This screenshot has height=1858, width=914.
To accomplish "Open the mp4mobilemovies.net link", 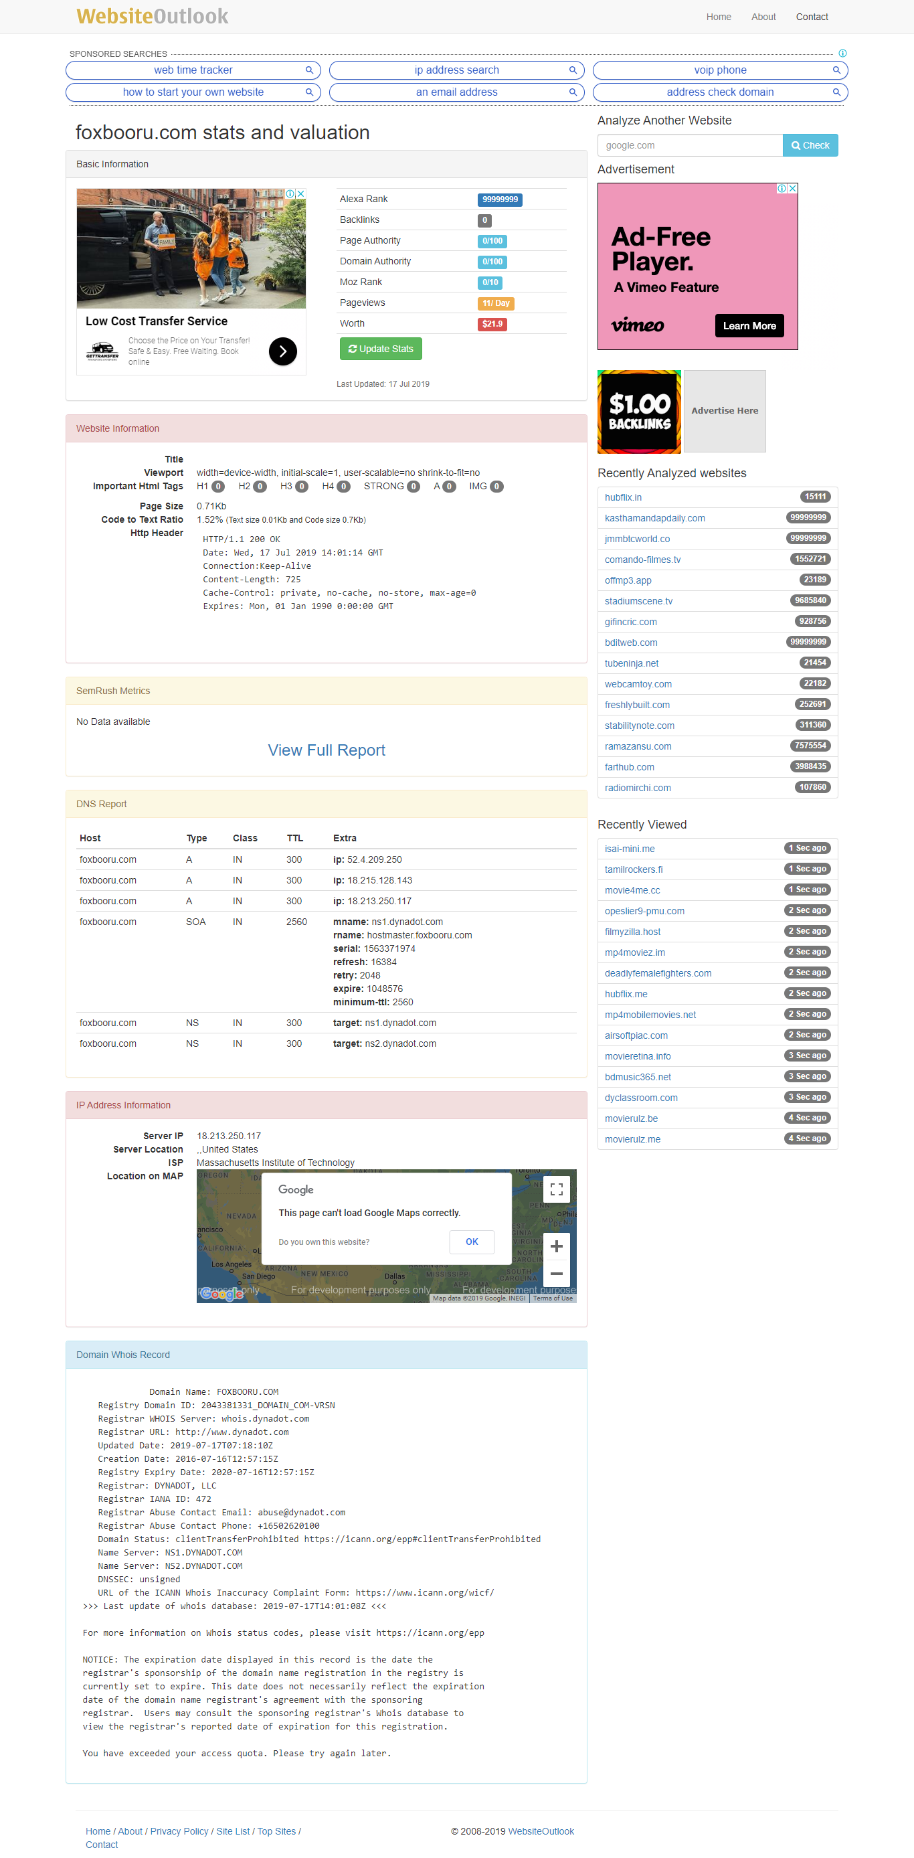I will (650, 1015).
